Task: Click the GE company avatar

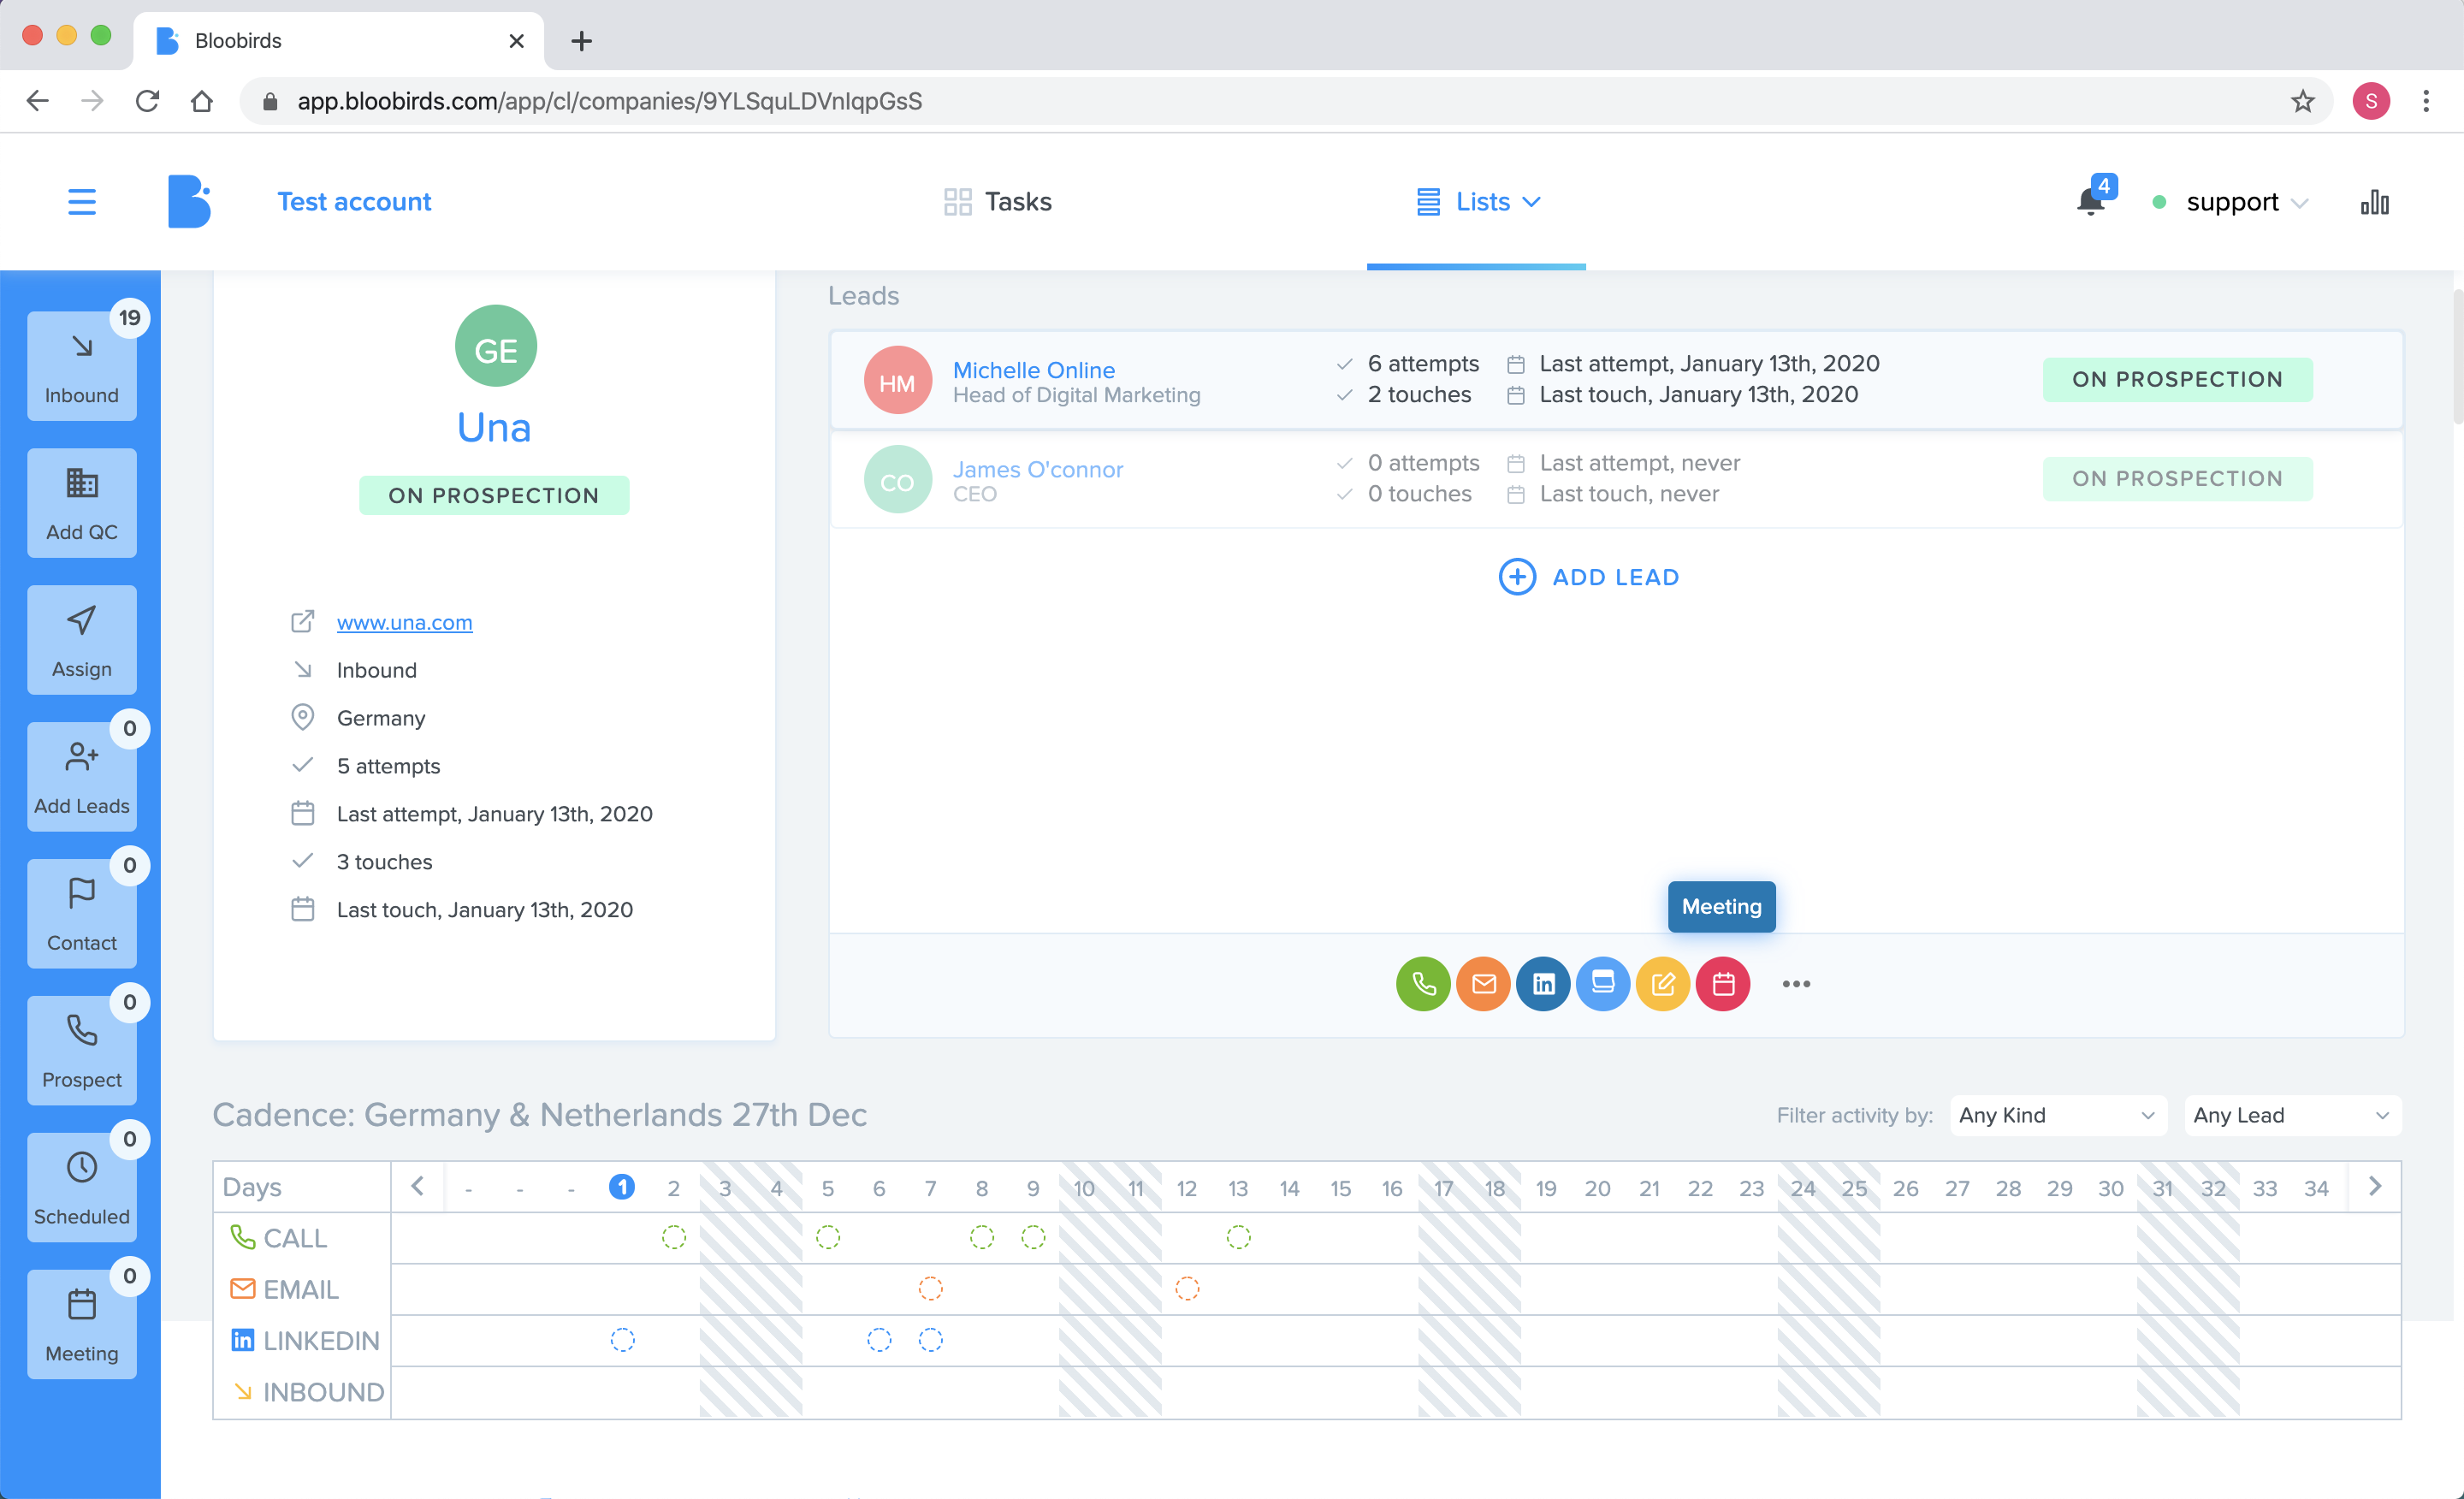Action: tap(495, 346)
